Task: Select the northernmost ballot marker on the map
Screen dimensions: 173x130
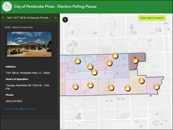Action: coord(115,56)
